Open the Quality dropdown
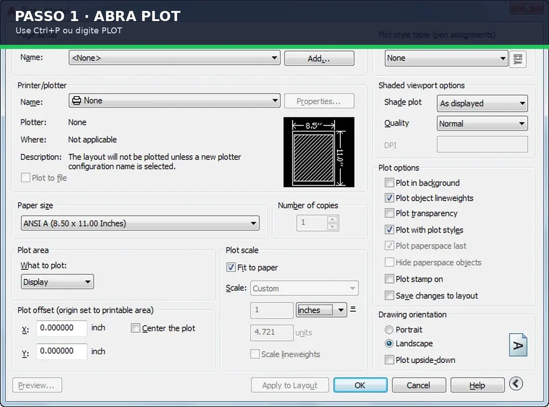The height and width of the screenshot is (407, 549). (x=482, y=123)
